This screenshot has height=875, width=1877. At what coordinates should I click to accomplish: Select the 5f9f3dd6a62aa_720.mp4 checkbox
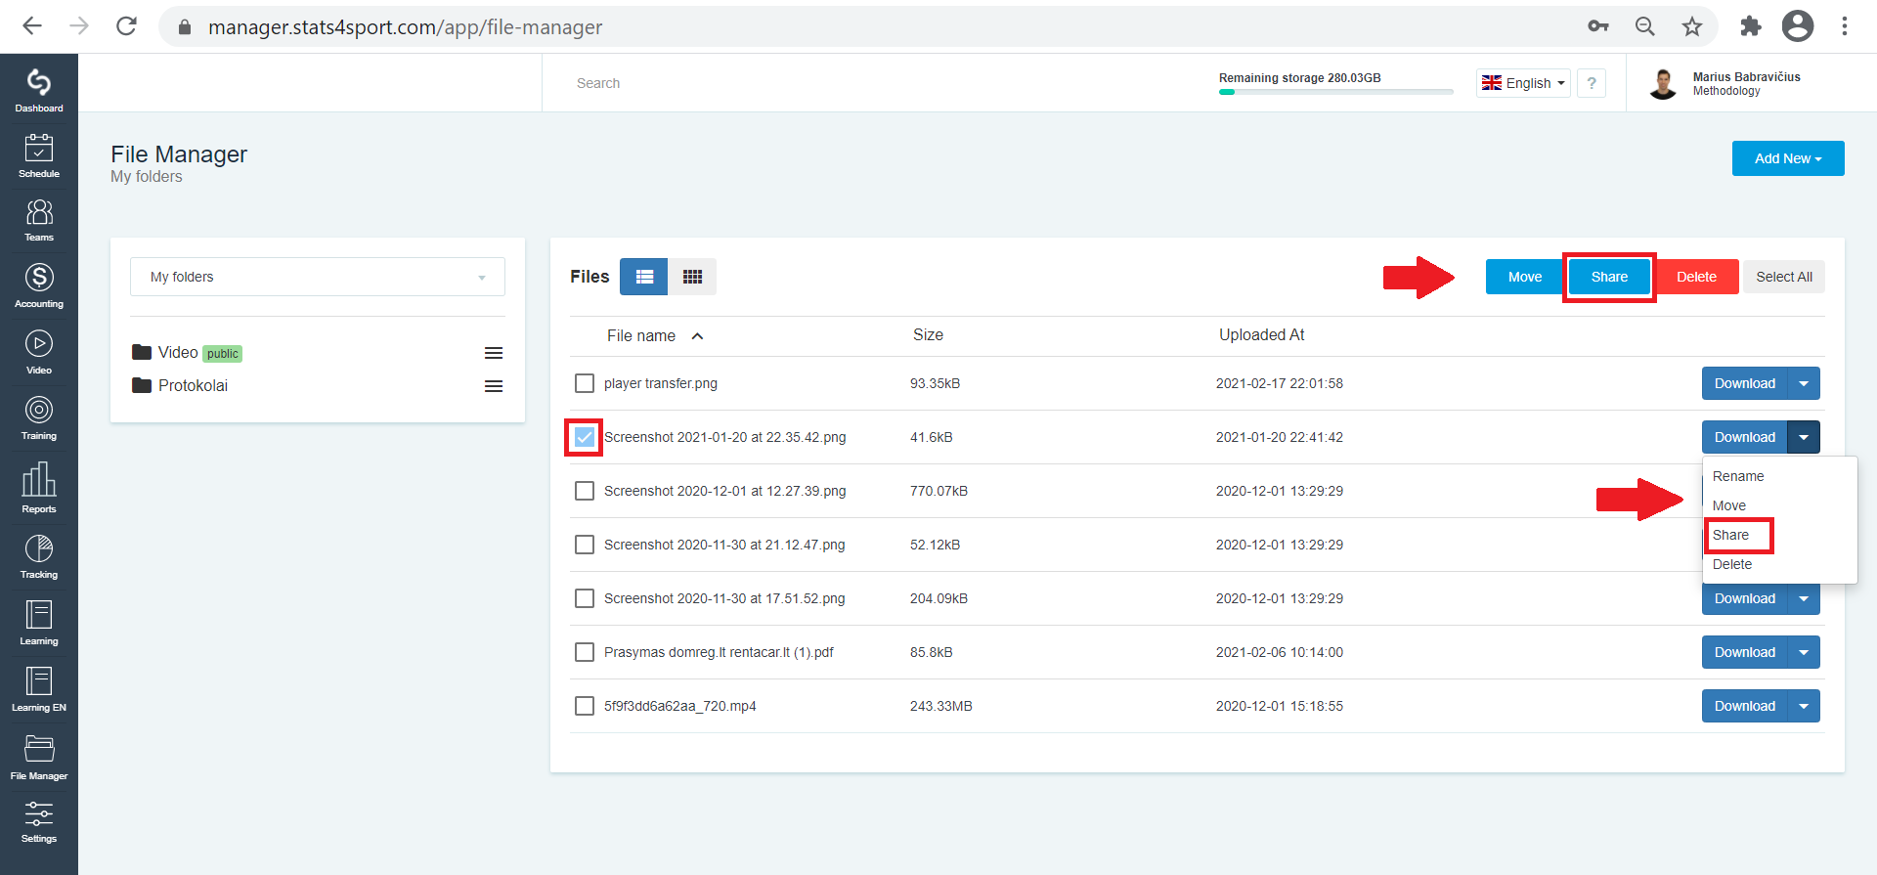click(585, 706)
